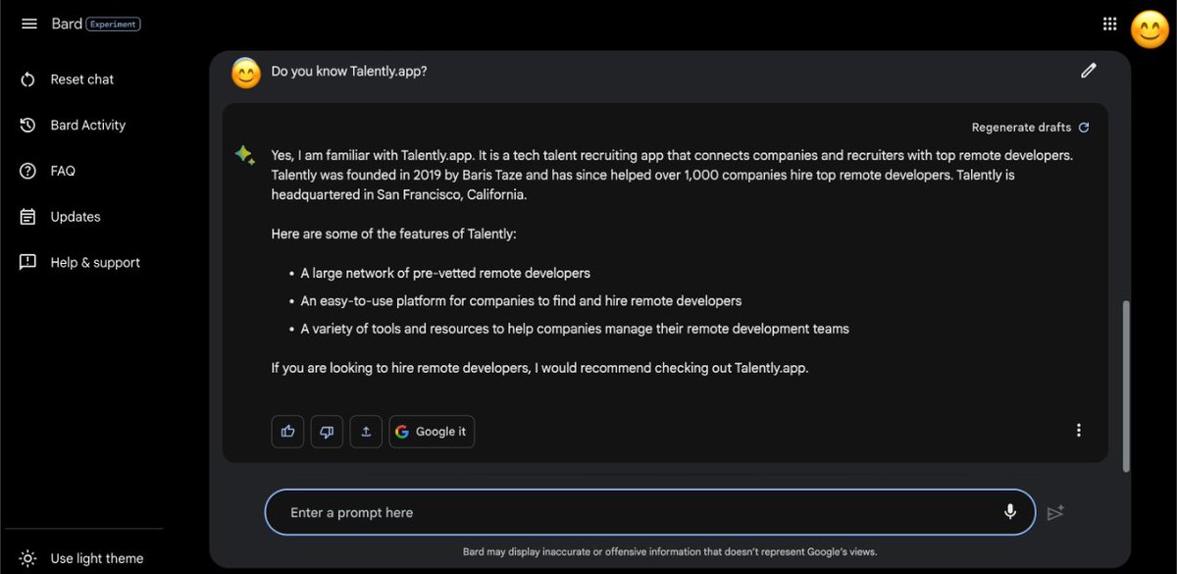
Task: Click 'headquartered in San Francisco, California.' line
Action: click(399, 195)
